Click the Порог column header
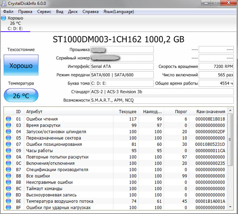The height and width of the screenshot is (214, 238). pyautogui.click(x=176, y=111)
